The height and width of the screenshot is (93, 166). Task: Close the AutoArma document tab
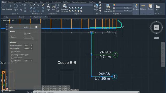[x=46, y=17]
